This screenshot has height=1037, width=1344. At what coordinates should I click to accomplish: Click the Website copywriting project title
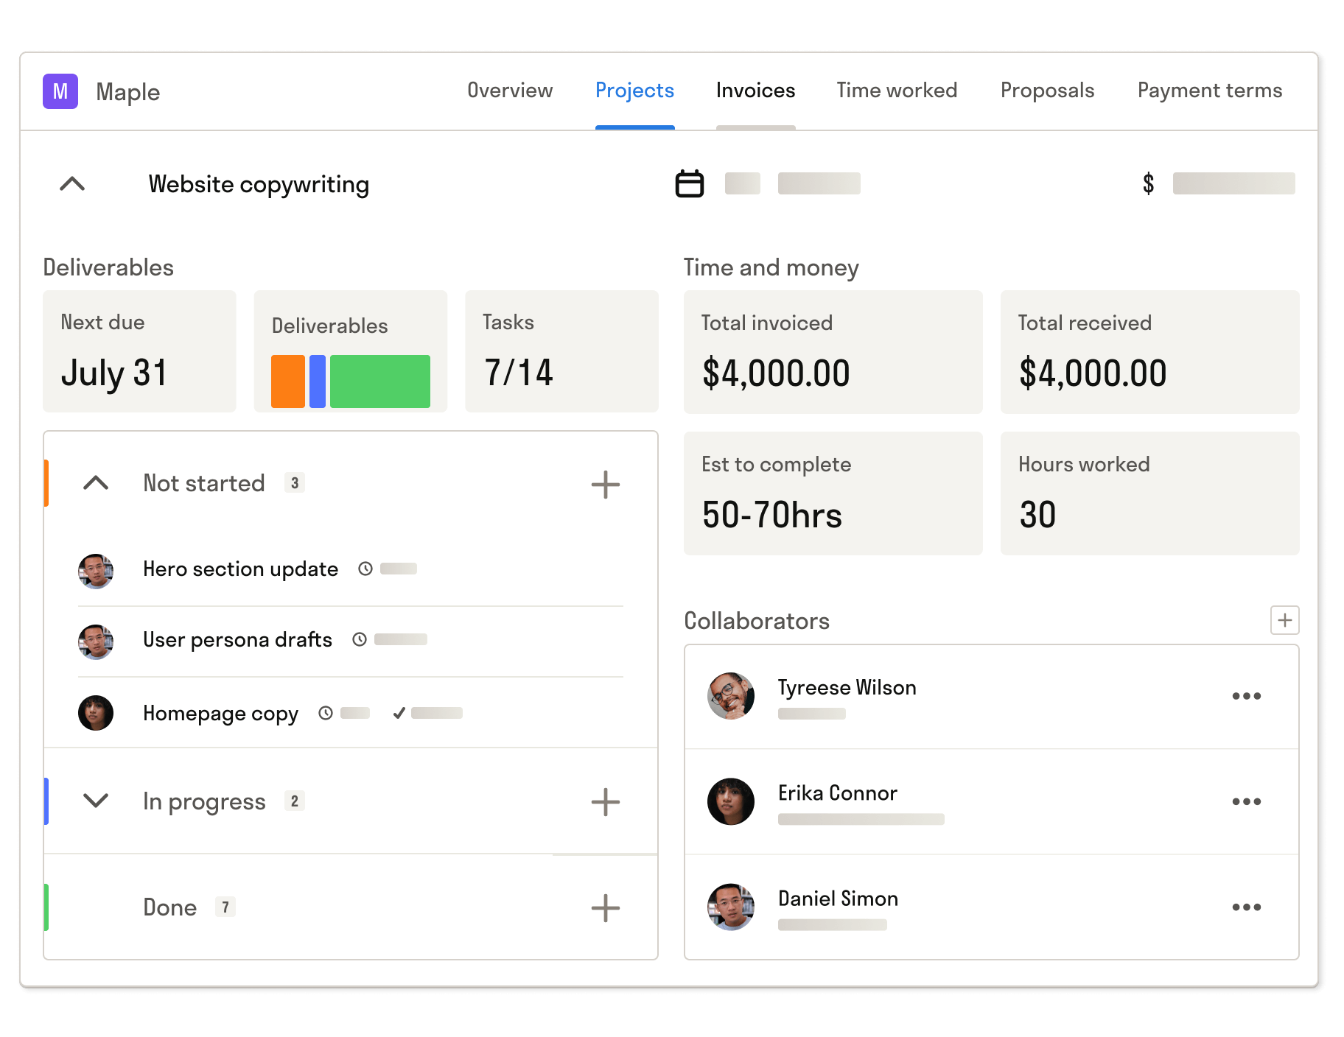click(x=259, y=184)
